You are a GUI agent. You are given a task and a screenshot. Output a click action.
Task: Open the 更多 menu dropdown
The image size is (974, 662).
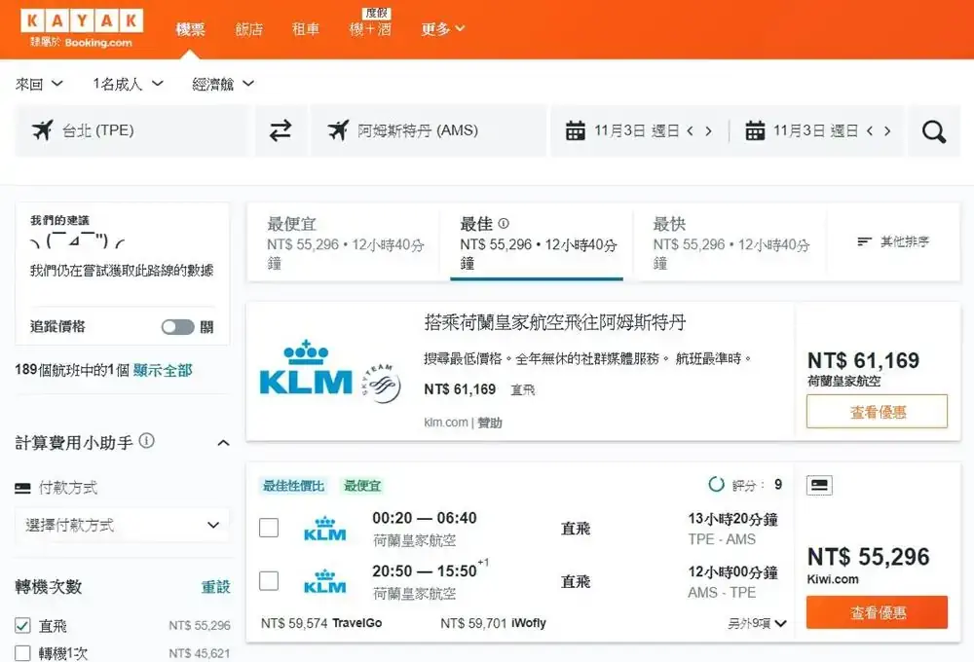coord(442,28)
